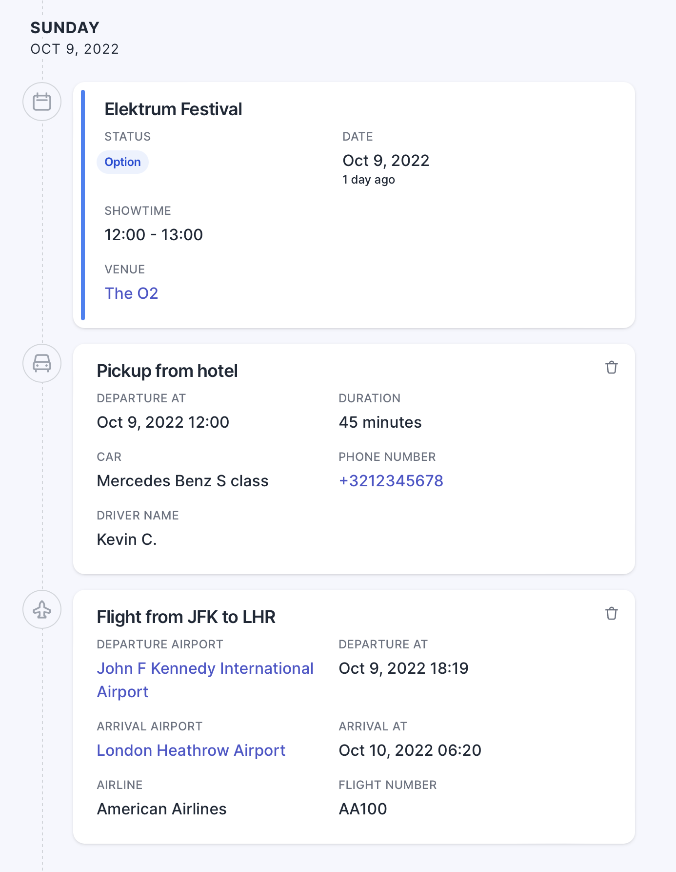Viewport: 676px width, 872px height.
Task: Click the airplane icon beside Flight card
Action: (x=42, y=609)
